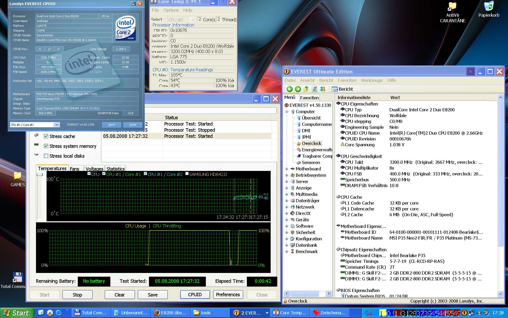The width and height of the screenshot is (508, 318).
Task: Switch to the Voltages tab
Action: pyautogui.click(x=94, y=169)
